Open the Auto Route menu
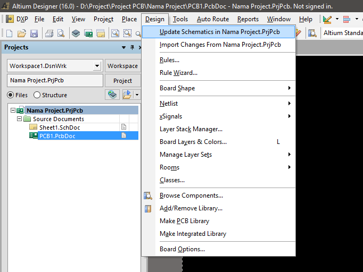Viewport: 363px width, 272px height. [x=213, y=19]
